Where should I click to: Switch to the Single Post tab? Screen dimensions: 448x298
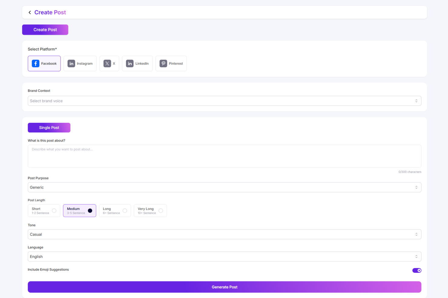(x=49, y=127)
